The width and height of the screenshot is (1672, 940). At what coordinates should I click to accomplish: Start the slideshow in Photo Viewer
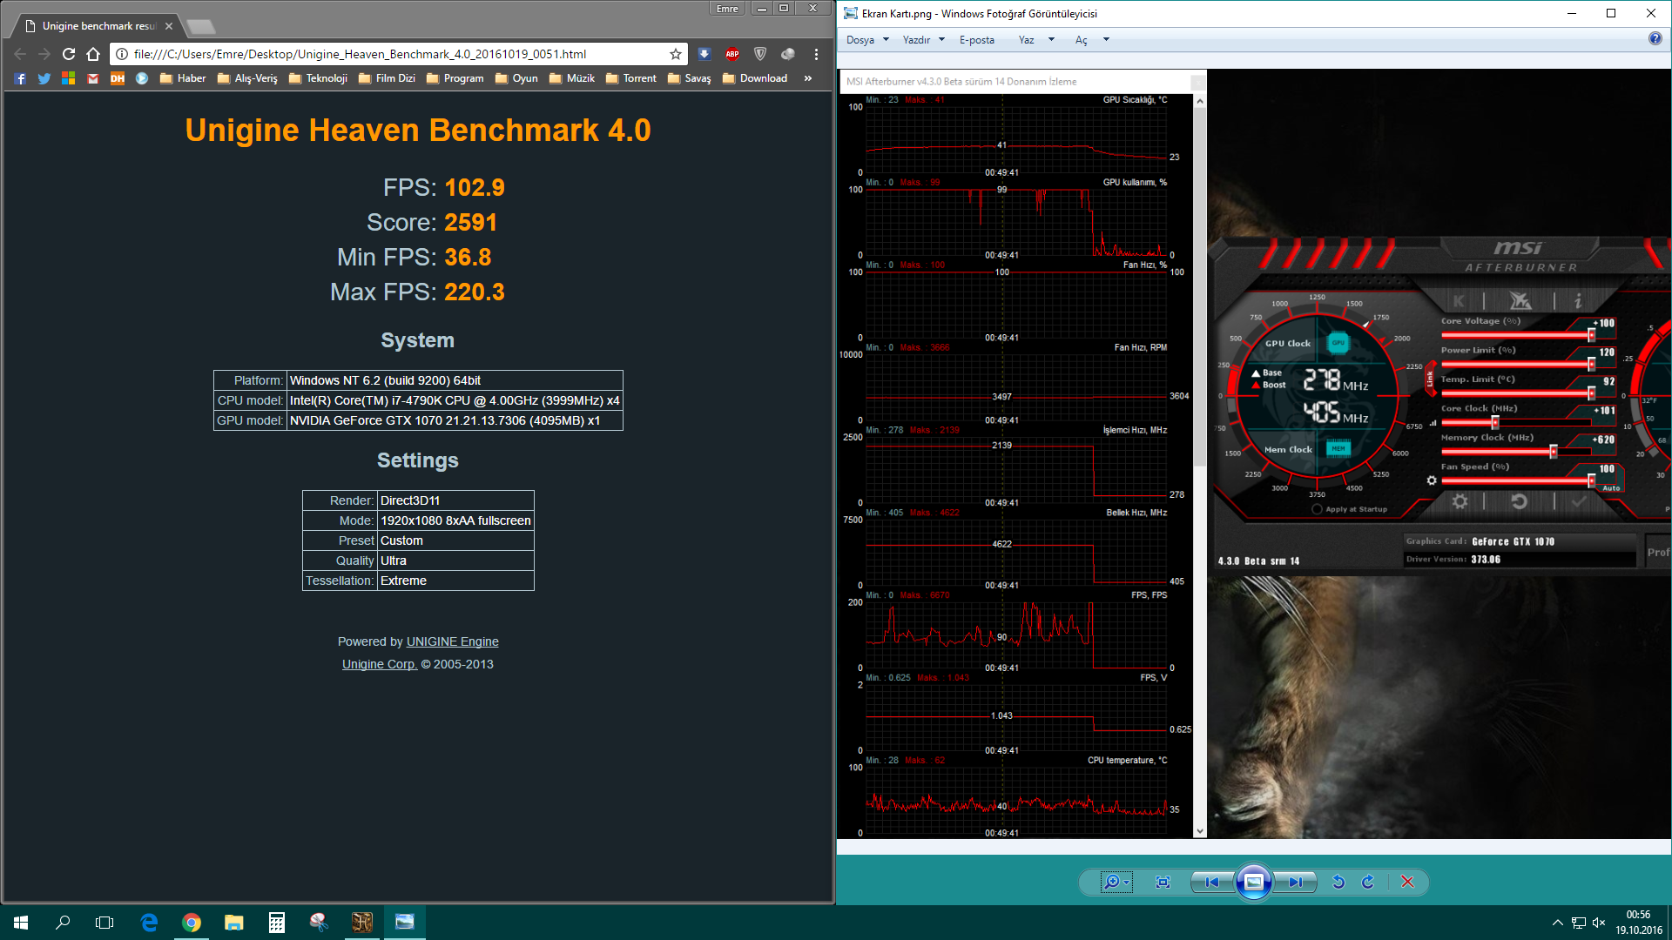[x=1254, y=883]
